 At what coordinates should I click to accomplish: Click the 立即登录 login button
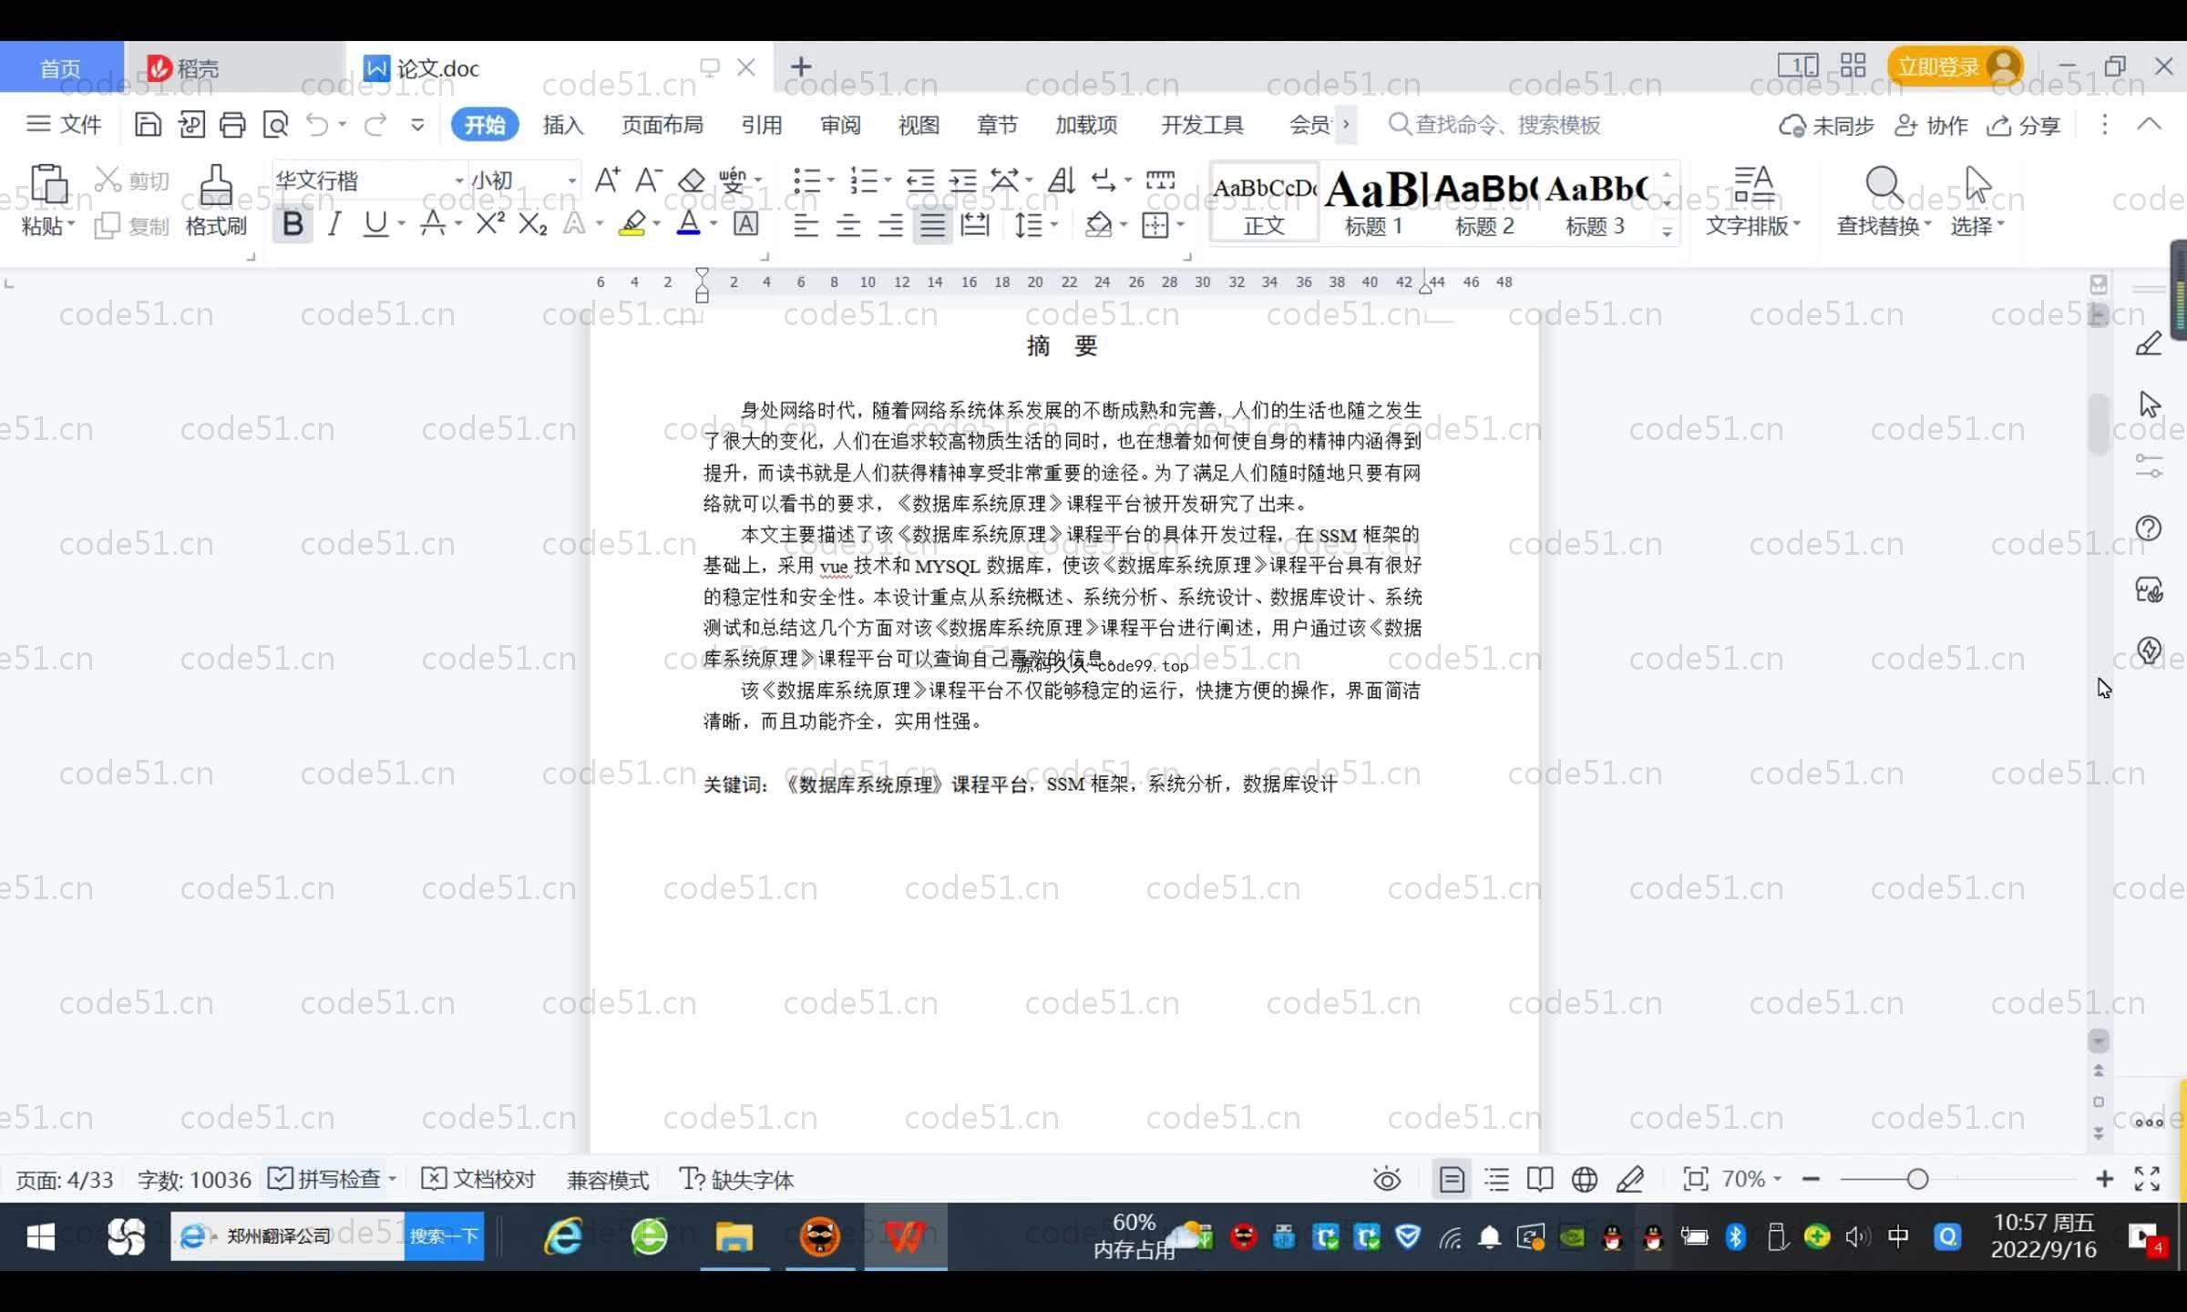pos(1956,67)
